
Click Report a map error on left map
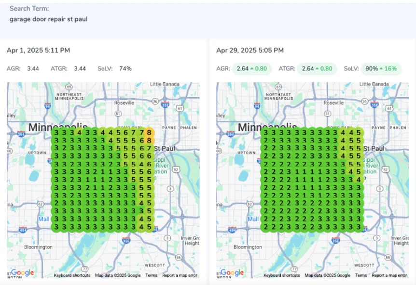pos(180,275)
